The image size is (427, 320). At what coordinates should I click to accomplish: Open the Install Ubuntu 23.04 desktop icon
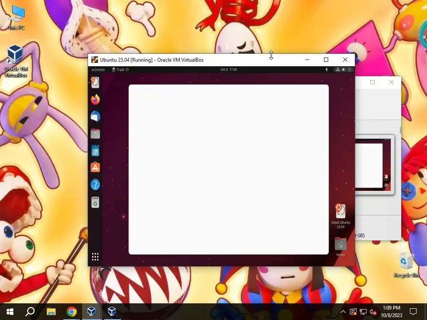(340, 216)
